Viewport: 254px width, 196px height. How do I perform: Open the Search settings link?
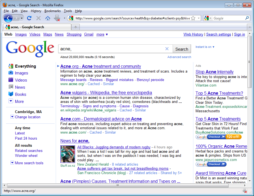218,34
